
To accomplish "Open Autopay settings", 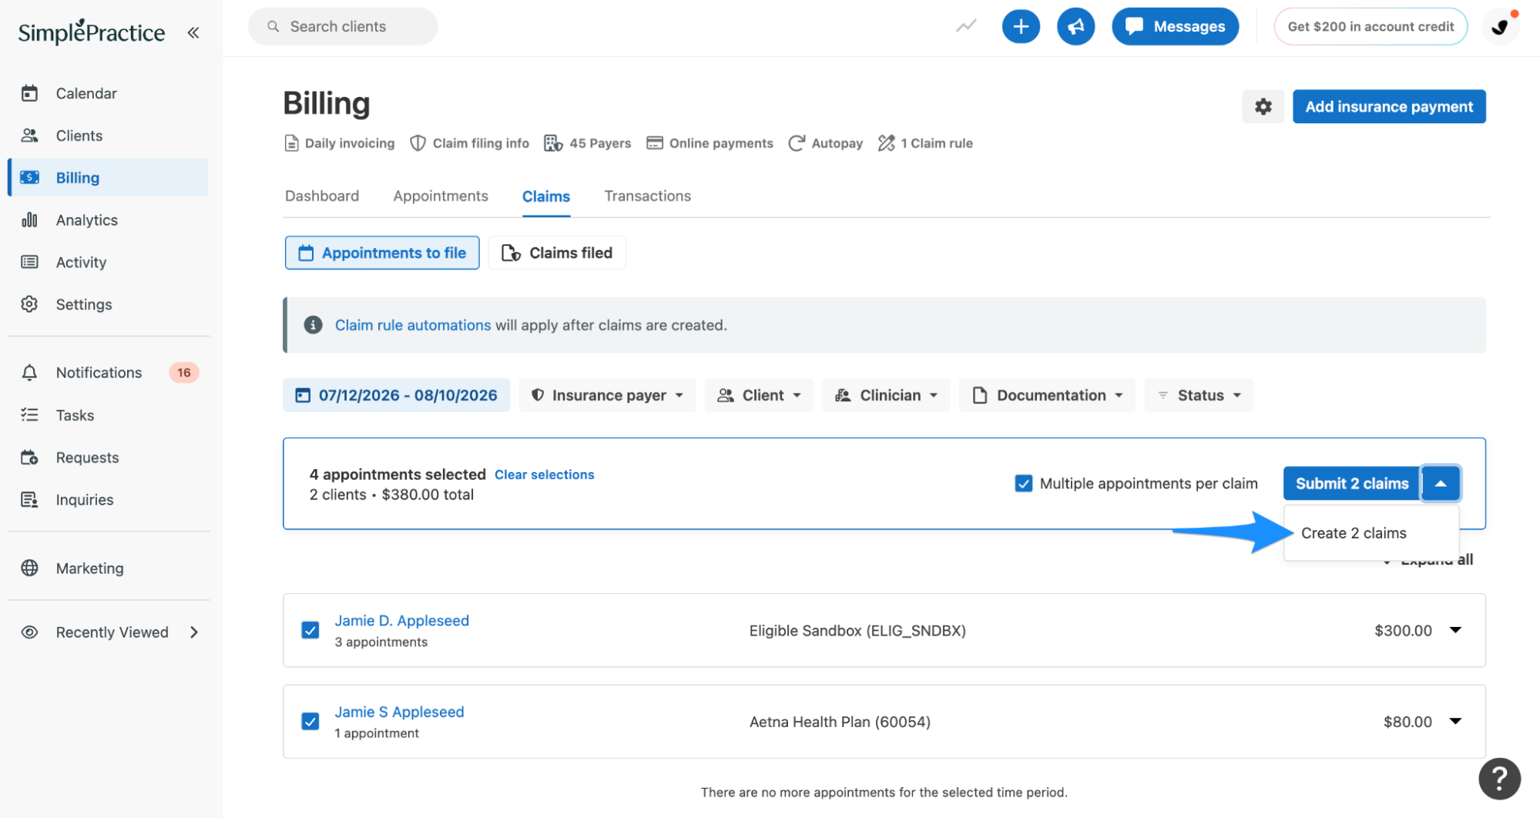I will tap(825, 143).
